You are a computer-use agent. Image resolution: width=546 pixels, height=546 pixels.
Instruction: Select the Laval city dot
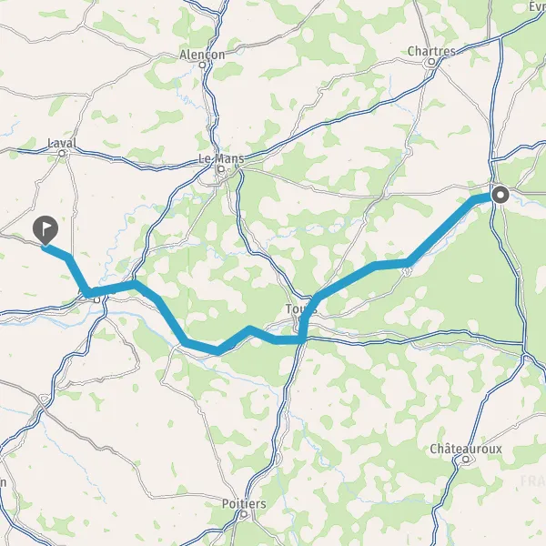coord(62,153)
